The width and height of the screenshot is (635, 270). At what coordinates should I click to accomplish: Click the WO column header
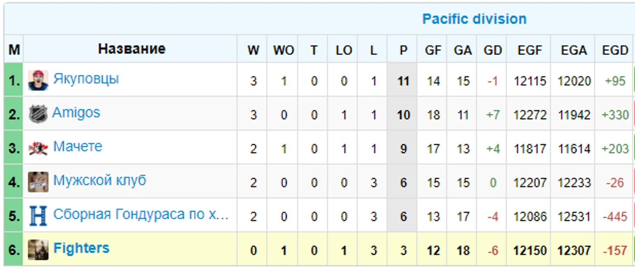pyautogui.click(x=283, y=50)
